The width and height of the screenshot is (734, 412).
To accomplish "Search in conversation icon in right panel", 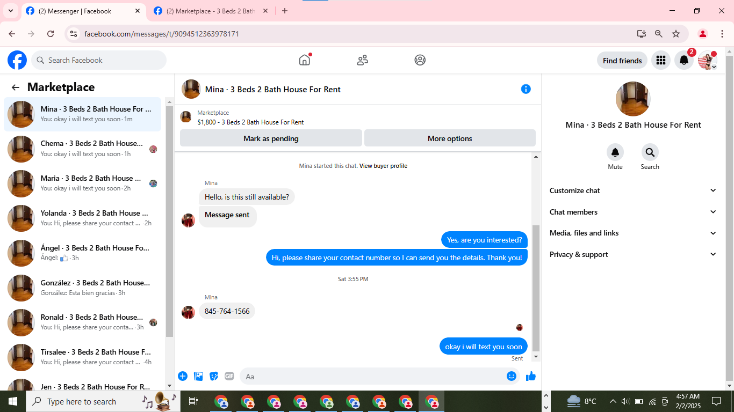I will (650, 152).
